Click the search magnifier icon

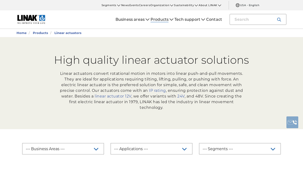pos(279,20)
